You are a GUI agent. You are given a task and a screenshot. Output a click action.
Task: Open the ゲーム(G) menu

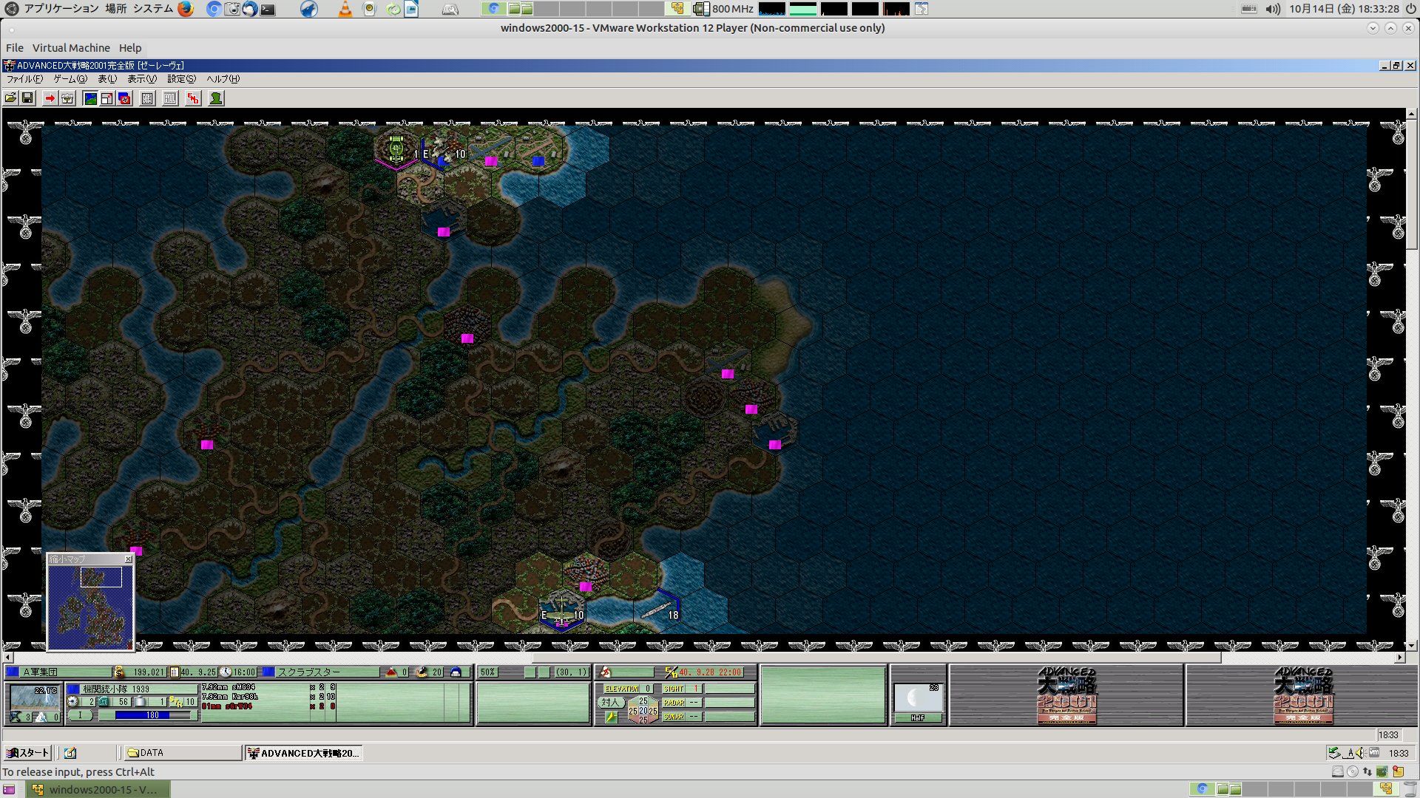(70, 79)
